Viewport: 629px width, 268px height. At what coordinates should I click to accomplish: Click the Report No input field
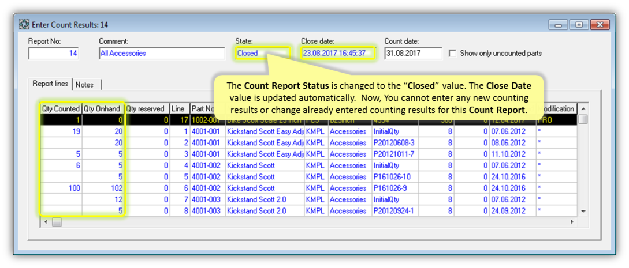click(53, 54)
